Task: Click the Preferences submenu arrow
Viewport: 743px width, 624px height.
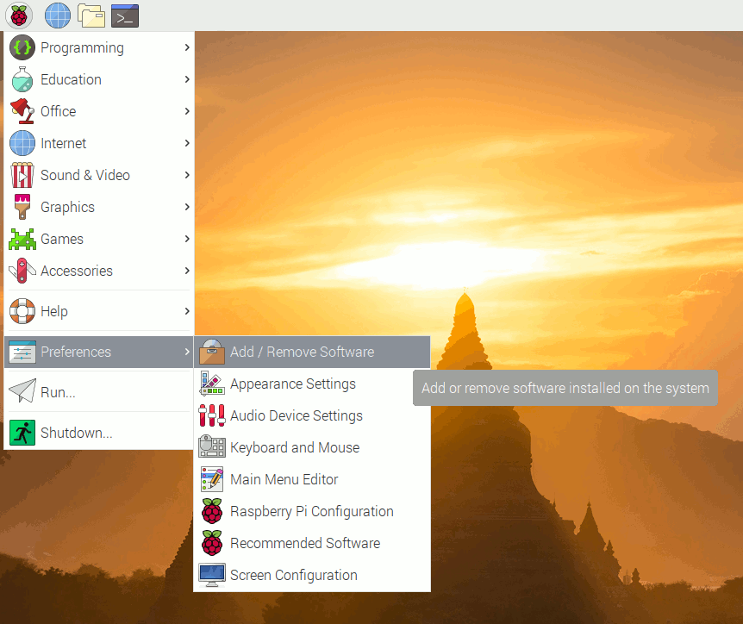Action: (x=187, y=352)
